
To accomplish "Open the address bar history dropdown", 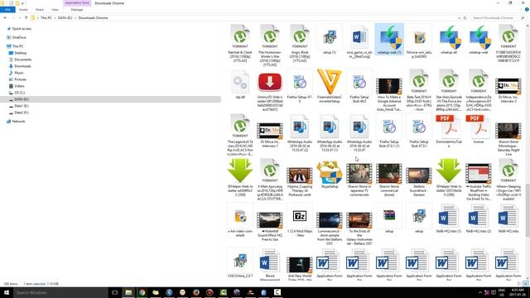I will 459,18.
